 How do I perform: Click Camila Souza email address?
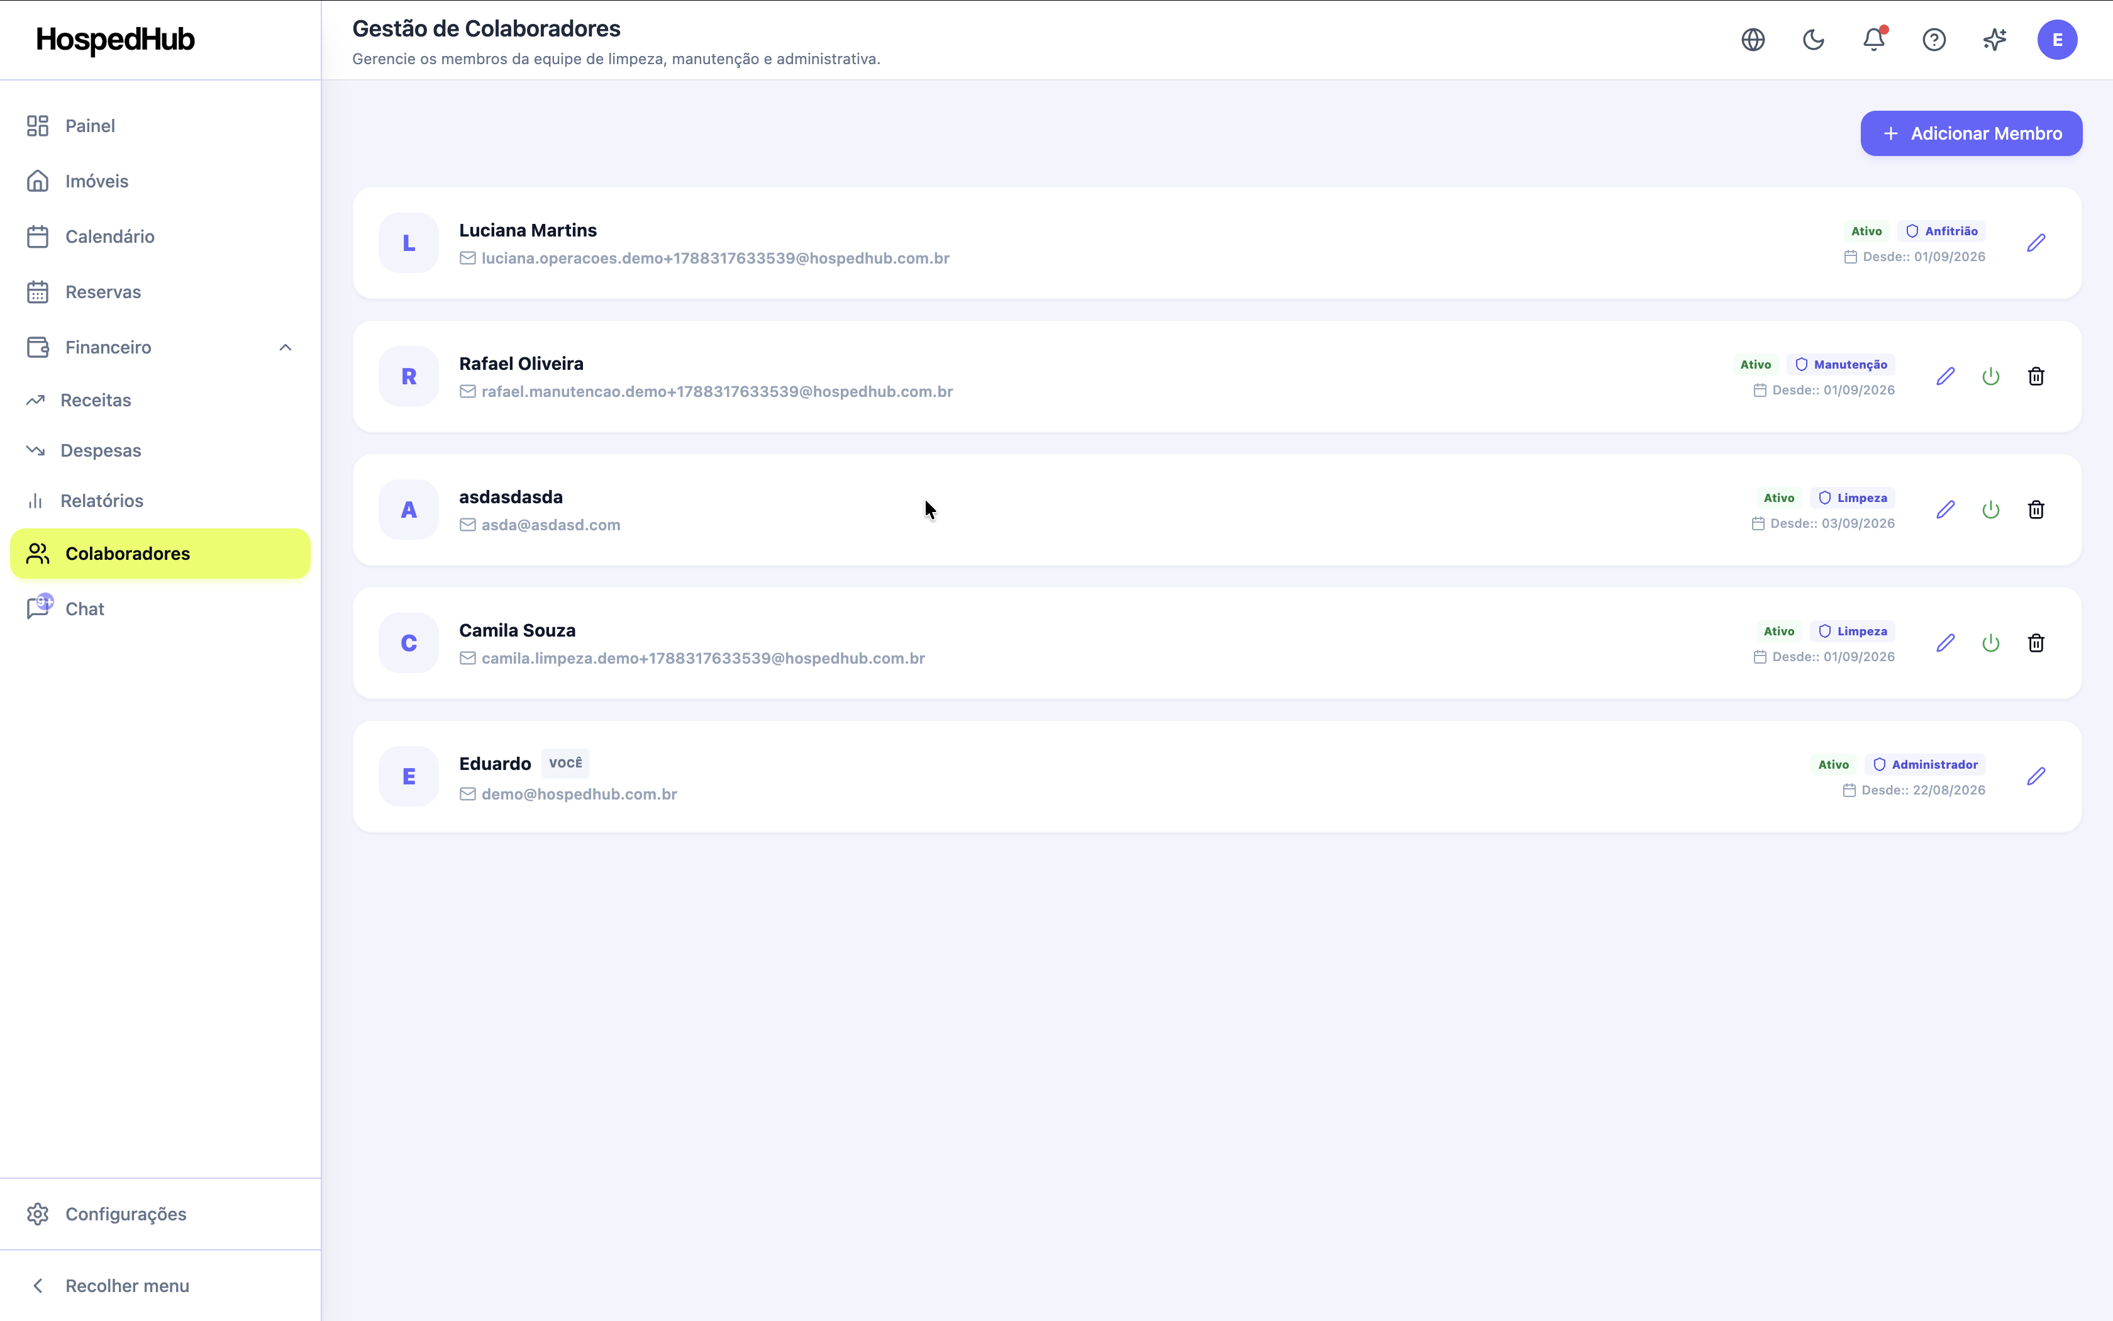(703, 659)
